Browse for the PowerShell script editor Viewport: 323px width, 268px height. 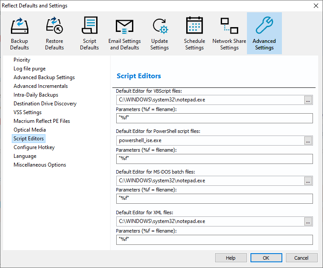click(x=308, y=140)
